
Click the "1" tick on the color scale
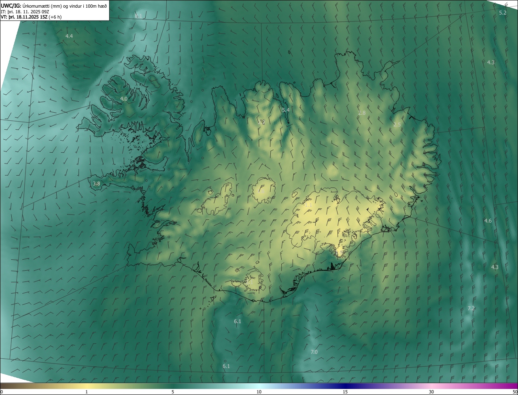[x=87, y=392]
